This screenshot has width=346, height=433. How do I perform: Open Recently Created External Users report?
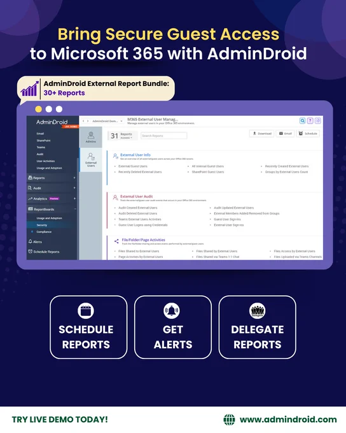point(287,166)
